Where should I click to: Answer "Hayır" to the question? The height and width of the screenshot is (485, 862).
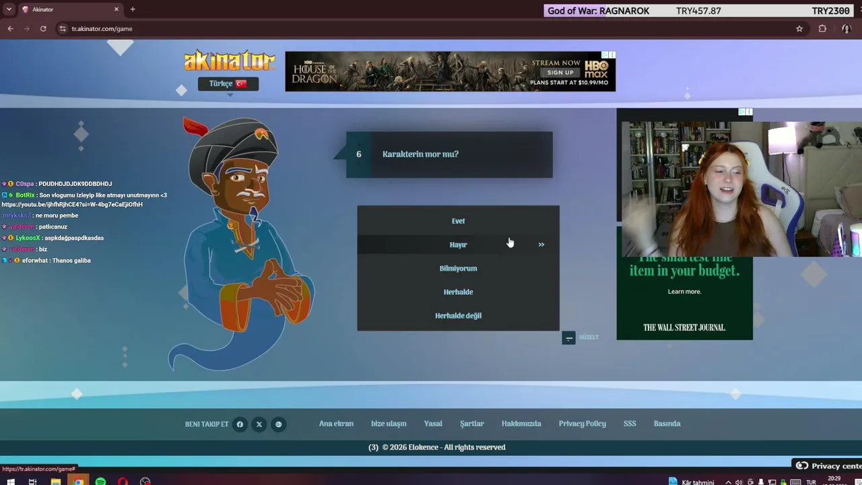(x=458, y=245)
